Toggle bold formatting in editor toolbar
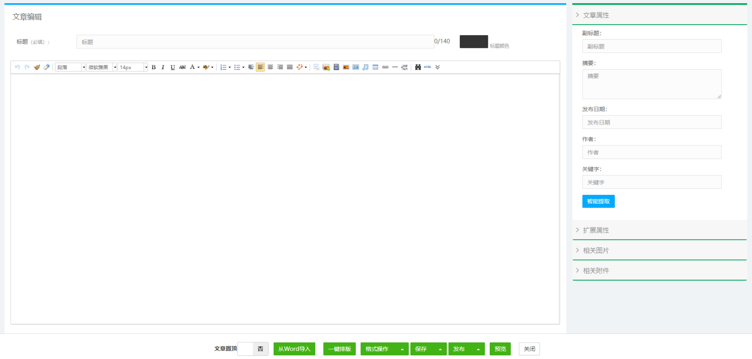The width and height of the screenshot is (752, 359). pos(154,67)
